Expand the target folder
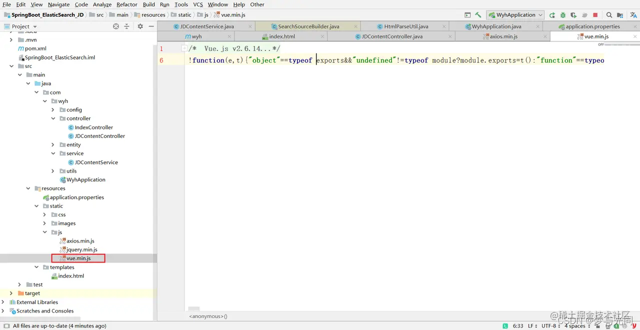This screenshot has height=330, width=640. pyautogui.click(x=11, y=293)
